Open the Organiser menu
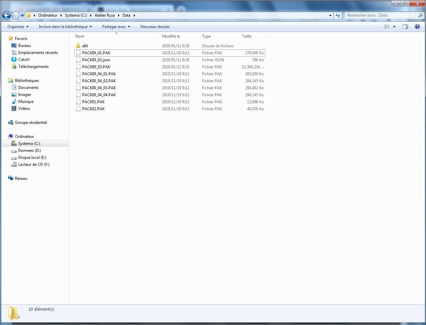This screenshot has width=426, height=325. pyautogui.click(x=18, y=27)
